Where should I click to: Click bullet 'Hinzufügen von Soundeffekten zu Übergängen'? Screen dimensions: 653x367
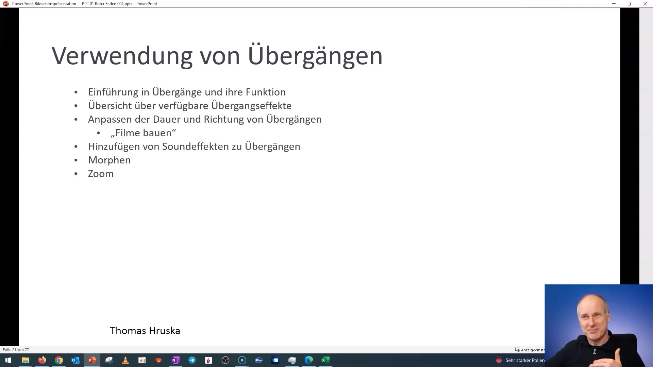point(194,146)
